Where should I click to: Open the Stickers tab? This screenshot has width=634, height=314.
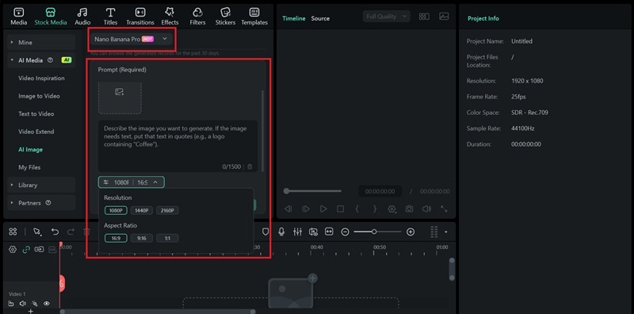pos(225,17)
